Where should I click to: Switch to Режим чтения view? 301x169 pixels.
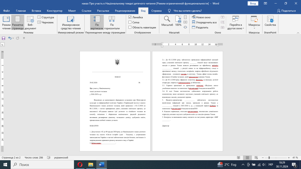[x=6, y=23]
